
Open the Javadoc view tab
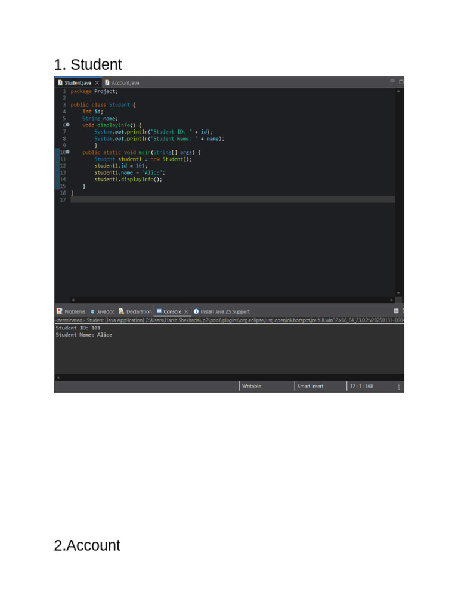coord(105,311)
